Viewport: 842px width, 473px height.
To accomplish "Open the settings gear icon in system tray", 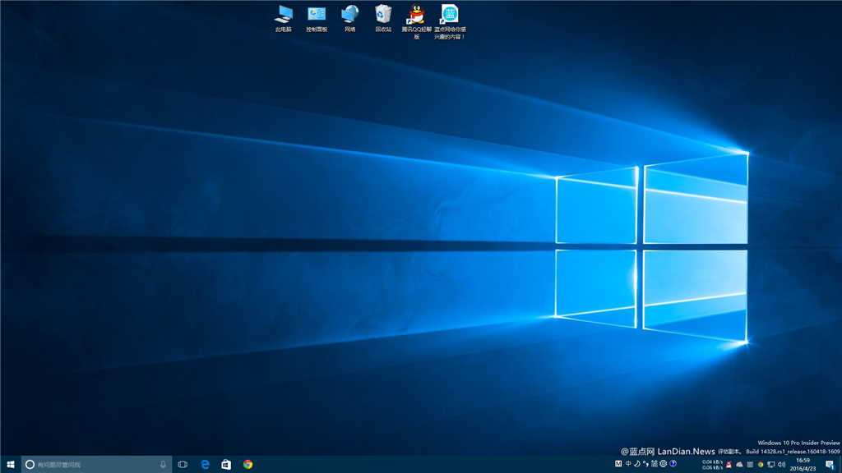I will coord(664,465).
